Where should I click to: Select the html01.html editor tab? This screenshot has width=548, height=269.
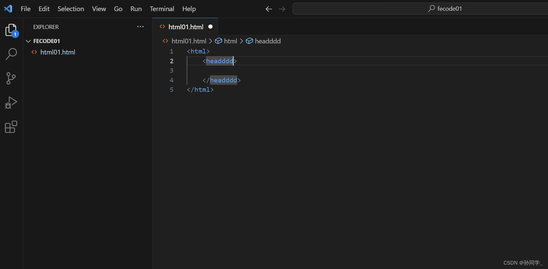click(x=185, y=27)
